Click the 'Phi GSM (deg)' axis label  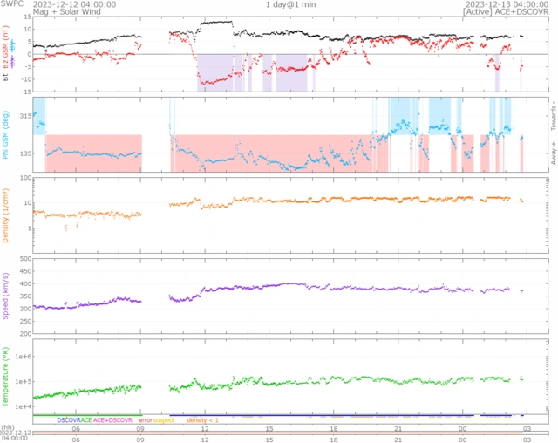[5, 135]
